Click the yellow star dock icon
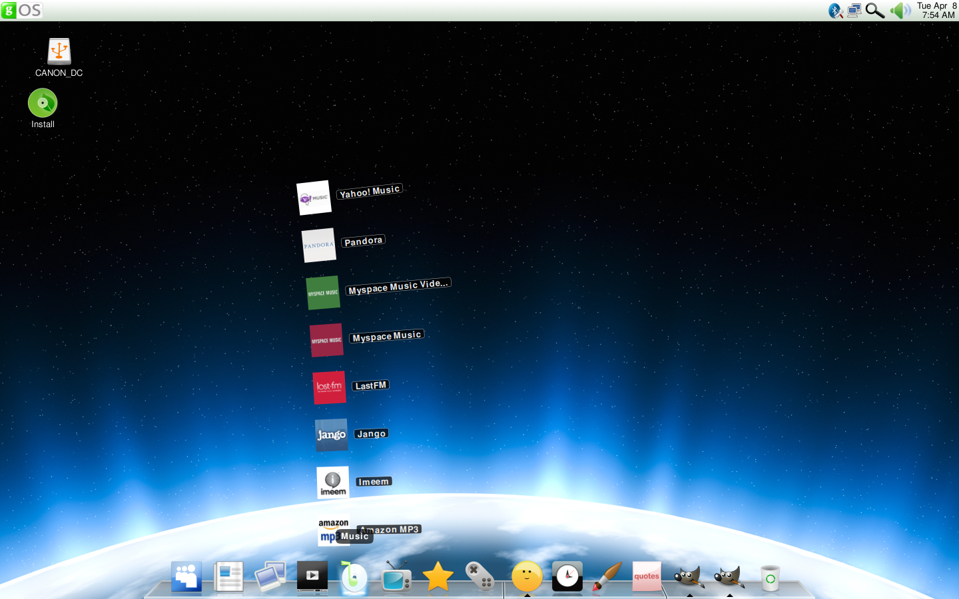The image size is (959, 599). (438, 576)
